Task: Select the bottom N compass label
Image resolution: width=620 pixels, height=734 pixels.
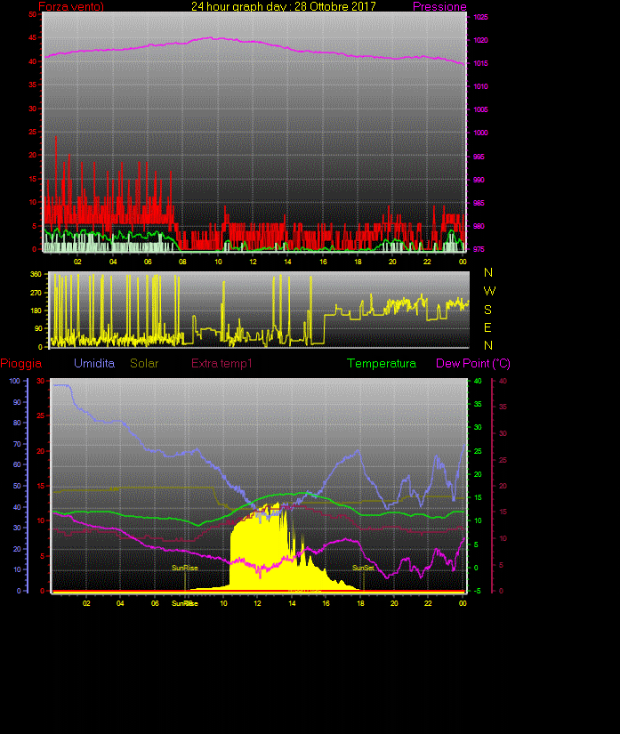Action: [x=488, y=345]
